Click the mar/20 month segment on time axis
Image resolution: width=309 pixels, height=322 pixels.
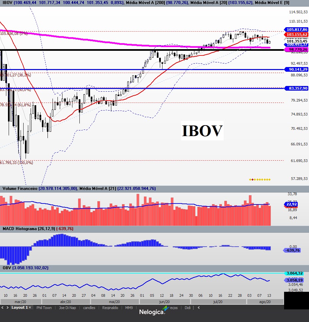(21, 302)
